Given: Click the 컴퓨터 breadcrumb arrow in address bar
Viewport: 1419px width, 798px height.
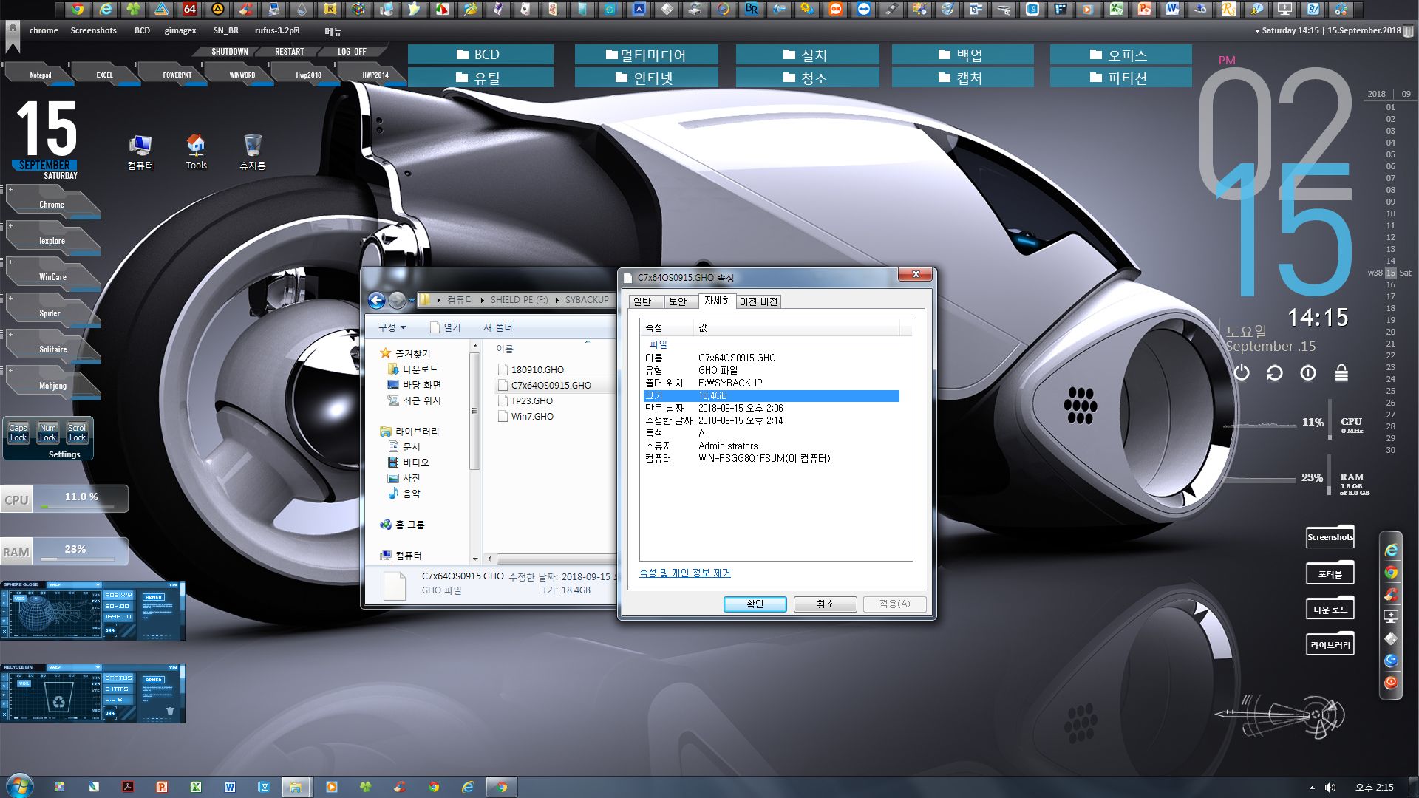Looking at the screenshot, I should pos(483,300).
